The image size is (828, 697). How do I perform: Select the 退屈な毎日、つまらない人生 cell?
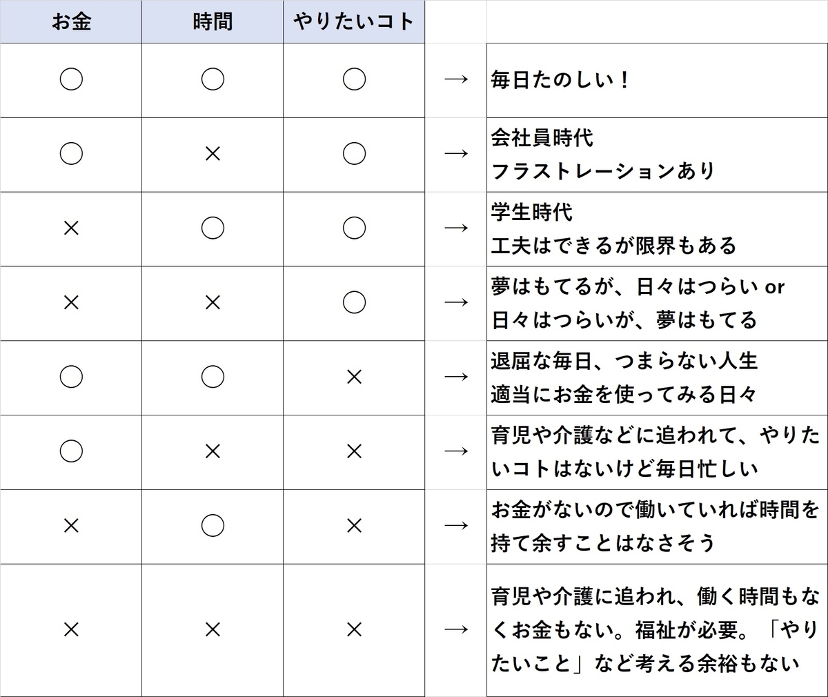[657, 377]
